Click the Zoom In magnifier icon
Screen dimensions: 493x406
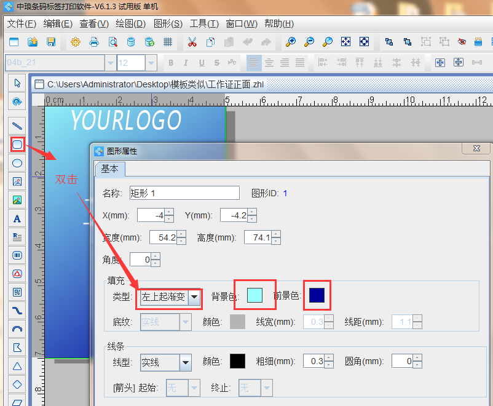click(290, 41)
